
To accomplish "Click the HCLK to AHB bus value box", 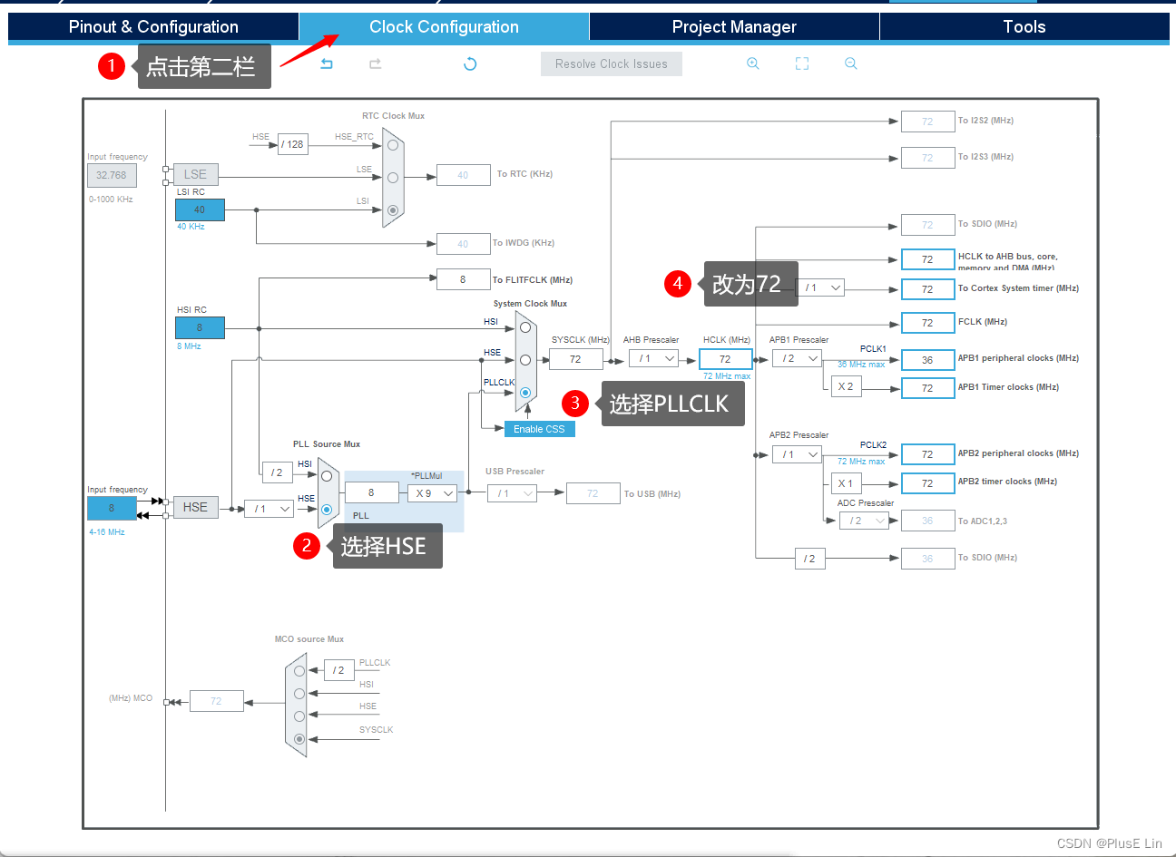I will coord(927,259).
